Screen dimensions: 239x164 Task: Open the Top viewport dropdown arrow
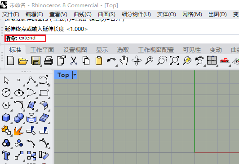(75, 75)
